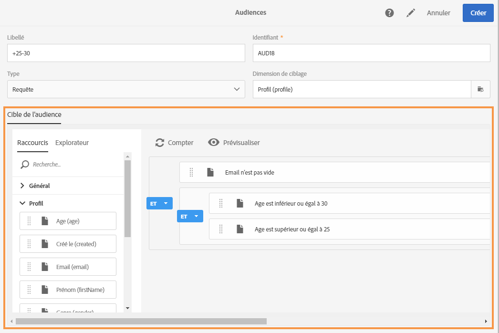Click the Prévisualiser eye icon
The width and height of the screenshot is (499, 333).
(214, 143)
